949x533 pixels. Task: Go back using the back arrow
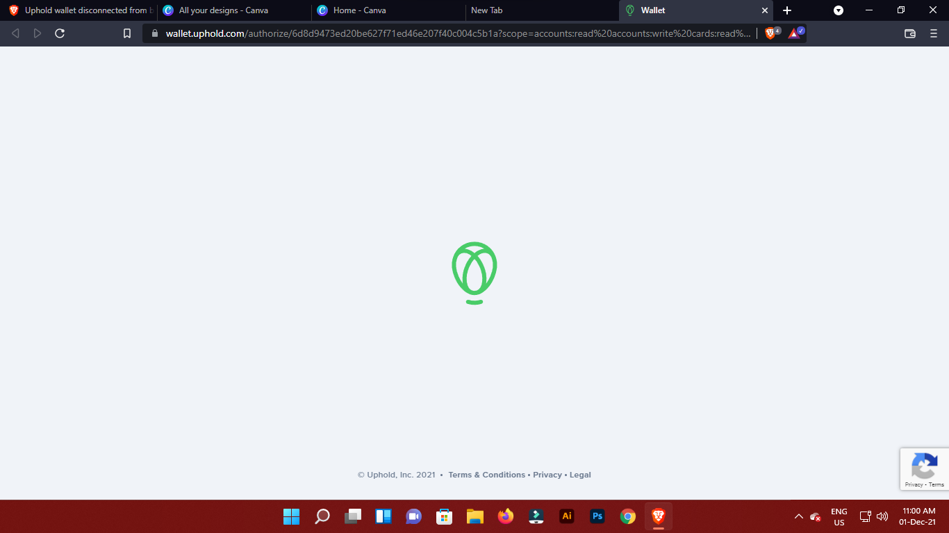[x=15, y=33]
